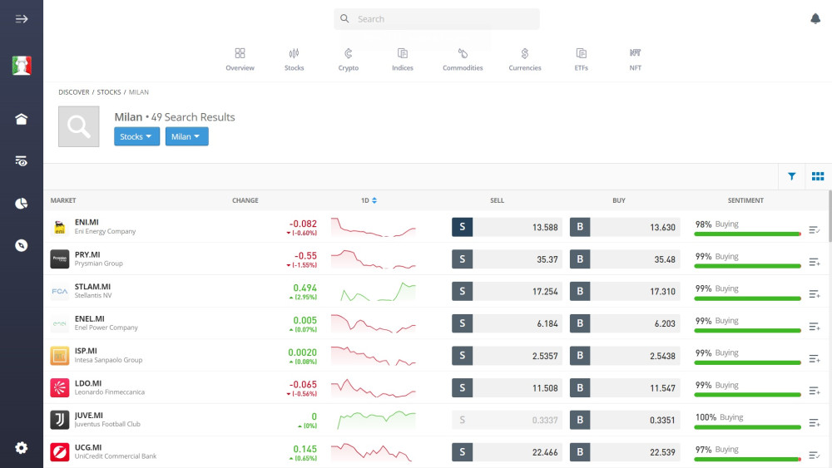Click the Leonardo logo
This screenshot has width=832, height=468.
pyautogui.click(x=59, y=388)
